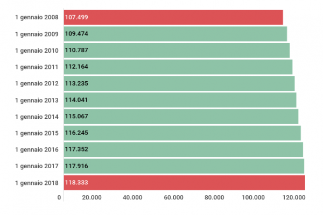
Task: Click the red 2018 bar
Action: click(x=184, y=183)
